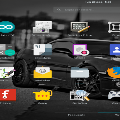The height and width of the screenshot is (120, 120).
Task: Launch the Geany editor icon
Action: coord(43,95)
